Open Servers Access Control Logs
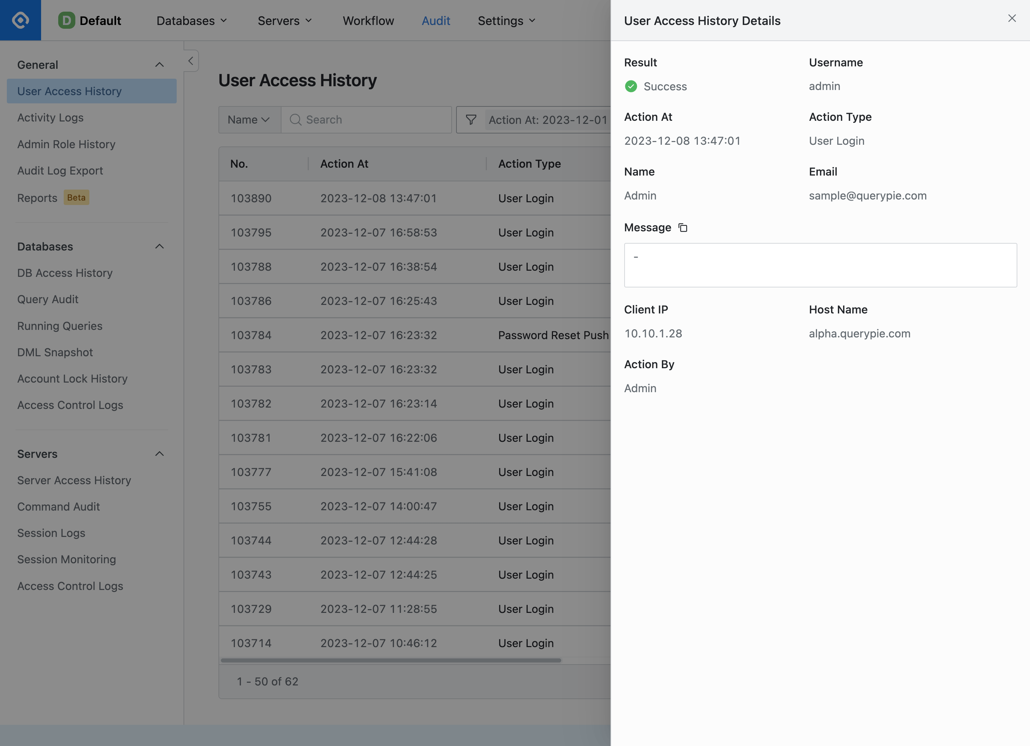 coord(70,586)
